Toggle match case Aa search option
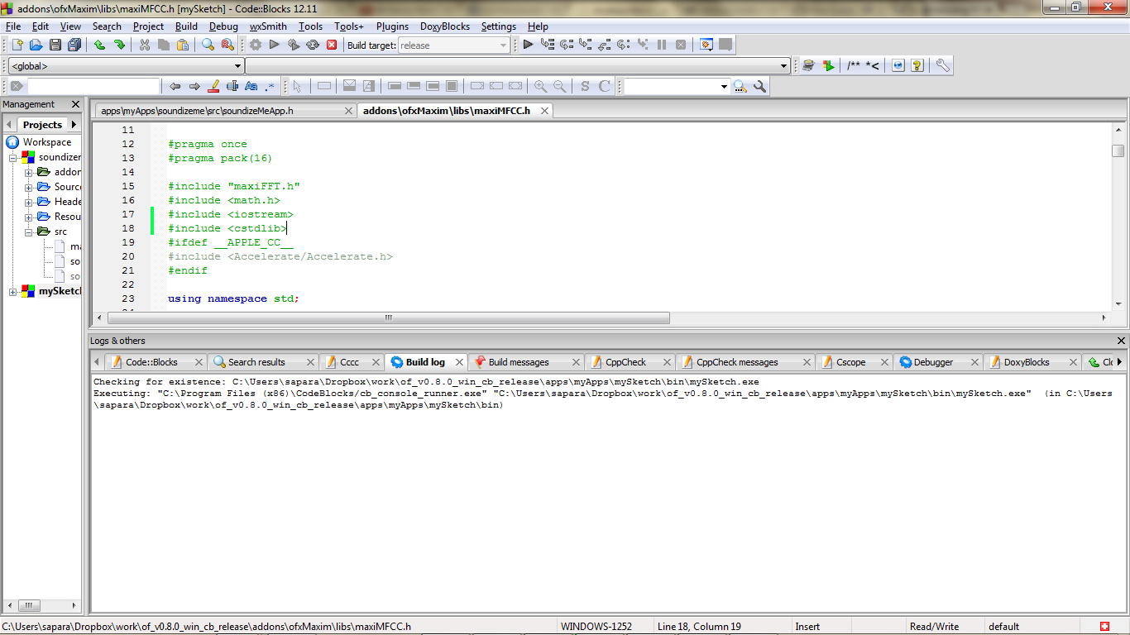 251,86
